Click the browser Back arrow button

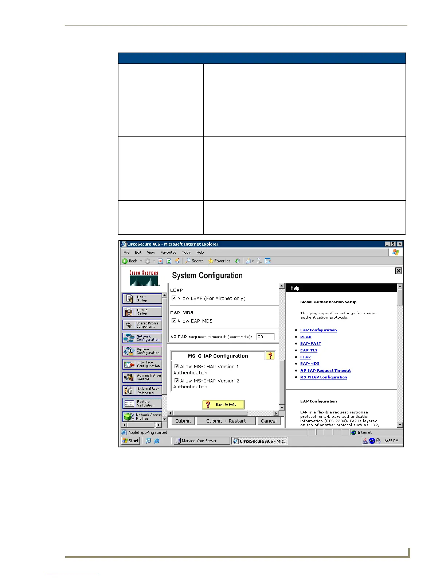coord(130,261)
